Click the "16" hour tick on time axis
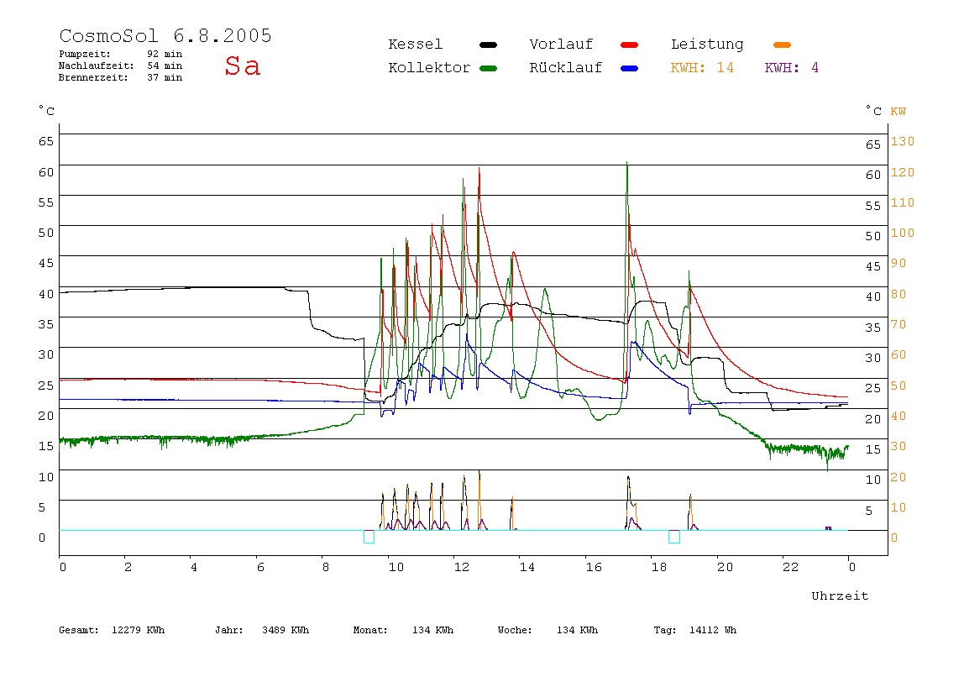The image size is (964, 682). tap(594, 567)
